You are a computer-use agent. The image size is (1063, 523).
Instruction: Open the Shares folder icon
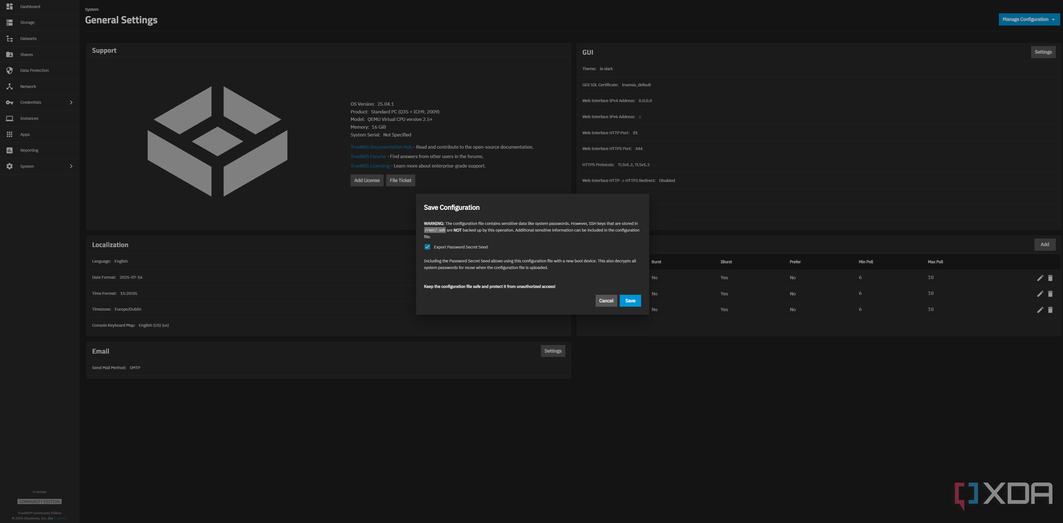9,54
